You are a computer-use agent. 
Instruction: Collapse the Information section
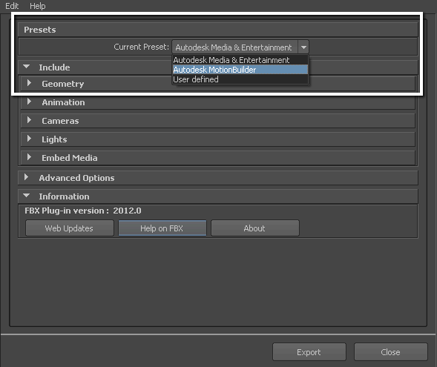pyautogui.click(x=27, y=196)
